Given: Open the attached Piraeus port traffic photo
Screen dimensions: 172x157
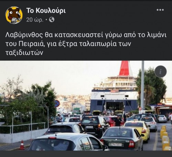Looking at the screenshot, I should tap(86, 105).
